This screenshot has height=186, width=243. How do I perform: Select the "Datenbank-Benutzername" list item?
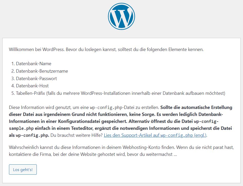tap(42, 71)
